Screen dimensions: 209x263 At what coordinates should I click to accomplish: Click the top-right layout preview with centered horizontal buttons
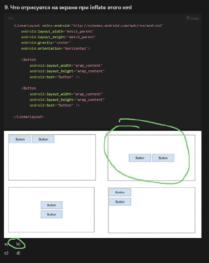[152, 158]
